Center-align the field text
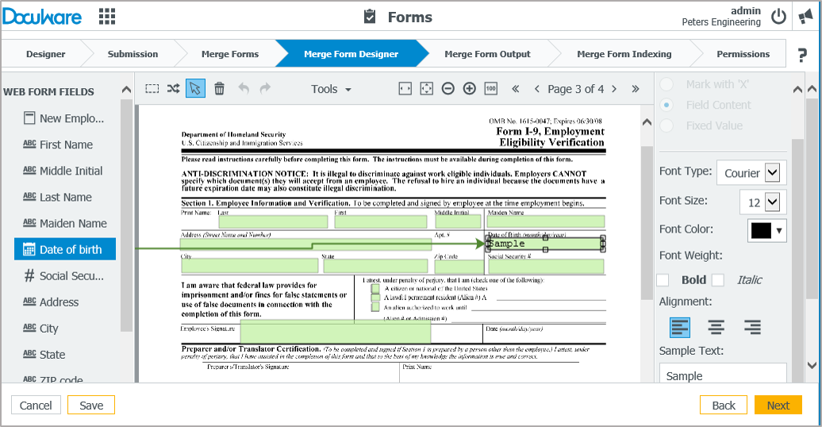Screen dimensions: 822x427 tap(716, 327)
